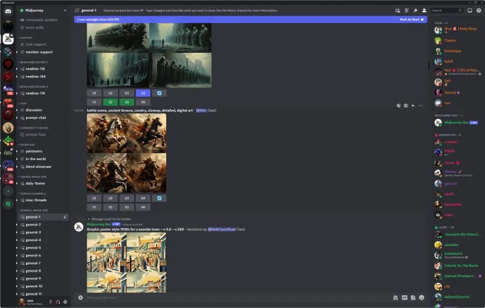The image size is (485, 308).
Task: Open Midjourney Bot in member list
Action: 457,122
